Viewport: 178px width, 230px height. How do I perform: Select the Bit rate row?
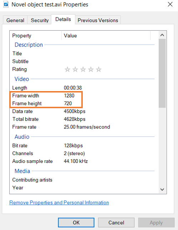(83, 145)
